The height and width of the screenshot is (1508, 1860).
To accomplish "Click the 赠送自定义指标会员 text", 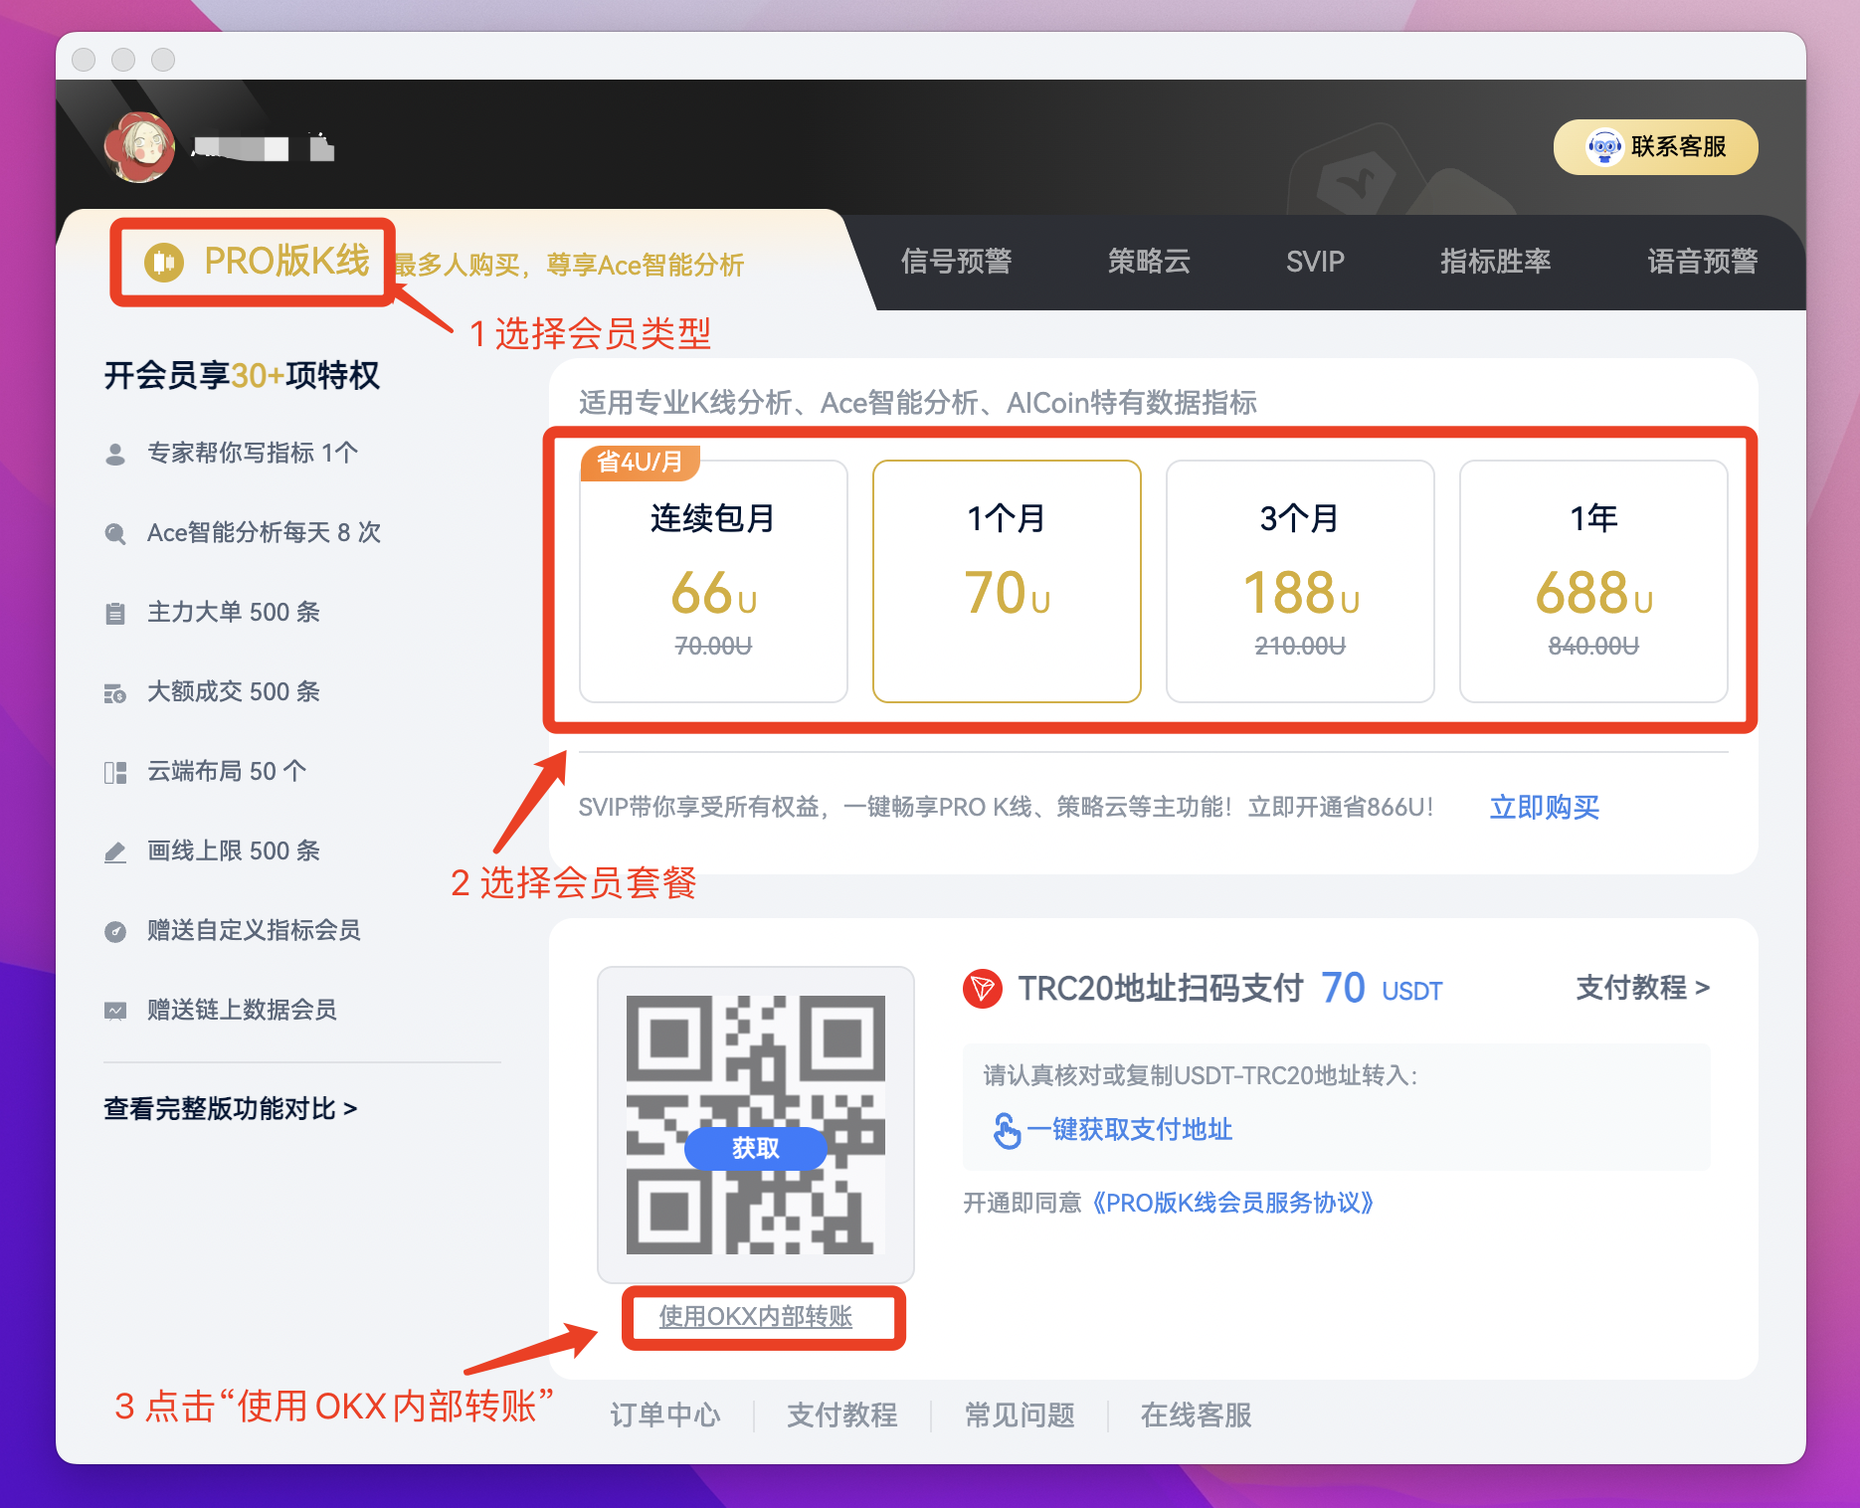I will tap(254, 931).
